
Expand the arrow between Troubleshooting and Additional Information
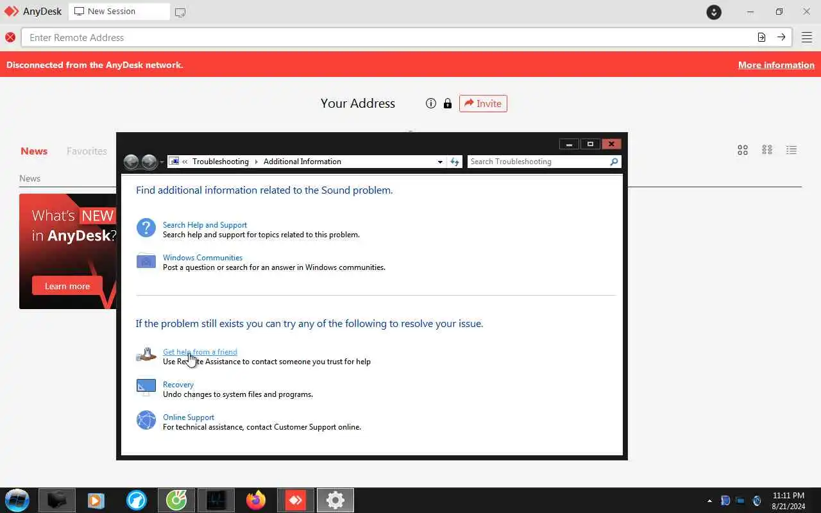(x=256, y=162)
